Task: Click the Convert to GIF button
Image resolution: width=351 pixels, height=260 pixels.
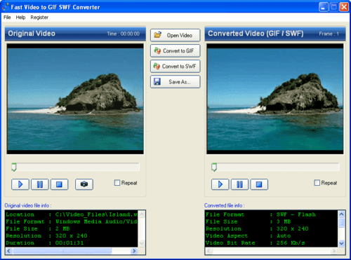Action: [175, 50]
